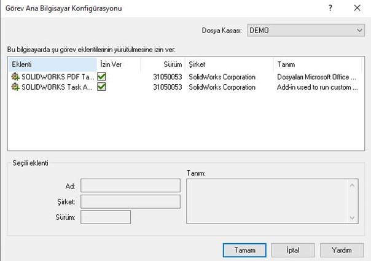The width and height of the screenshot is (371, 261).
Task: Sort add-ins by Sürüm column header
Action: coord(163,64)
